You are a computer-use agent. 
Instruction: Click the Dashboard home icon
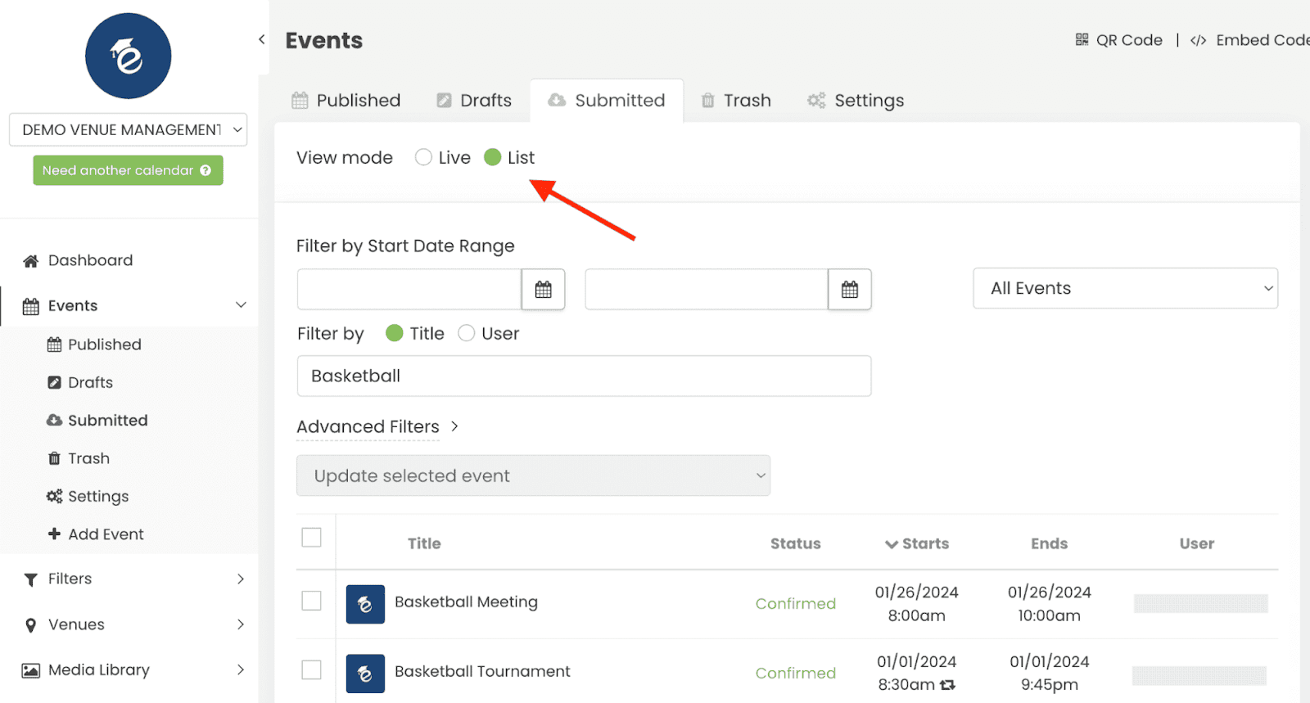coord(30,261)
